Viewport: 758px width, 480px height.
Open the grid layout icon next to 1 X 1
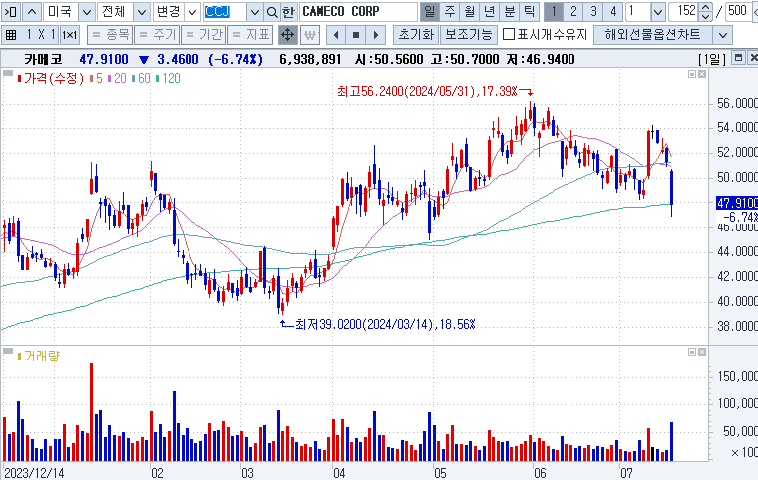pos(11,35)
